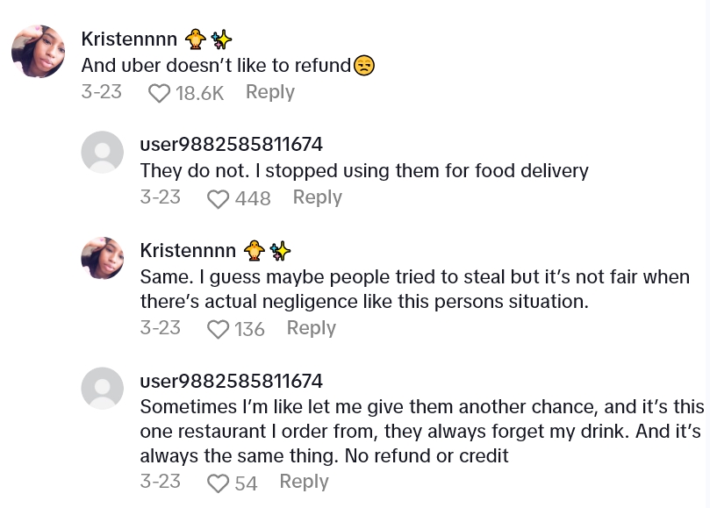Click the 448 like count
710x508 pixels.
click(253, 199)
